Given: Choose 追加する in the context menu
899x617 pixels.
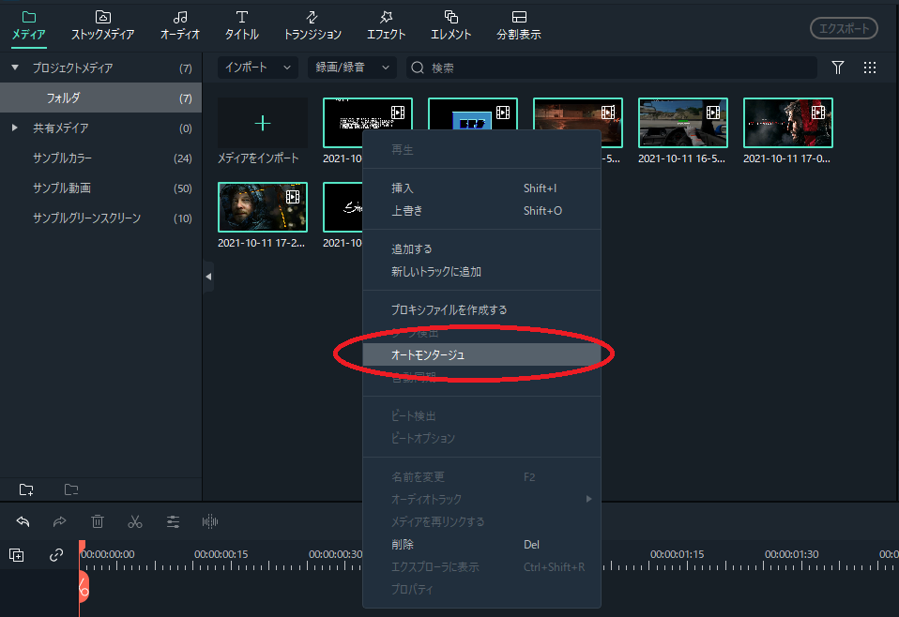Looking at the screenshot, I should [481, 249].
